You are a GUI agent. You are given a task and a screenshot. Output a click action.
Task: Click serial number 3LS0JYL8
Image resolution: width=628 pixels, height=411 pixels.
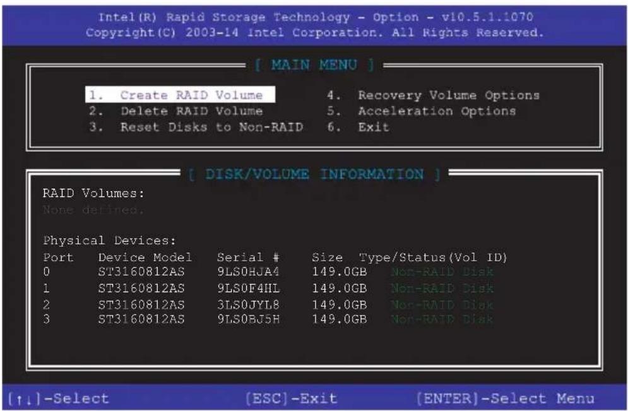tap(248, 305)
